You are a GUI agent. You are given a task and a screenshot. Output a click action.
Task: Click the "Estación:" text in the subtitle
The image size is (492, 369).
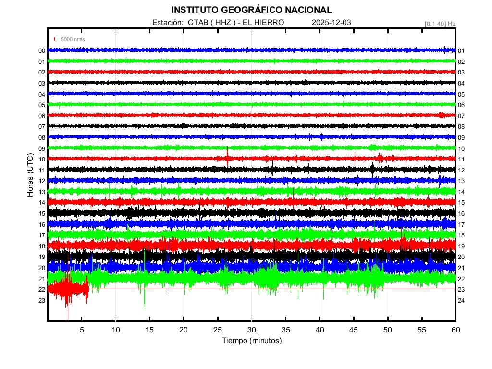[x=168, y=23]
